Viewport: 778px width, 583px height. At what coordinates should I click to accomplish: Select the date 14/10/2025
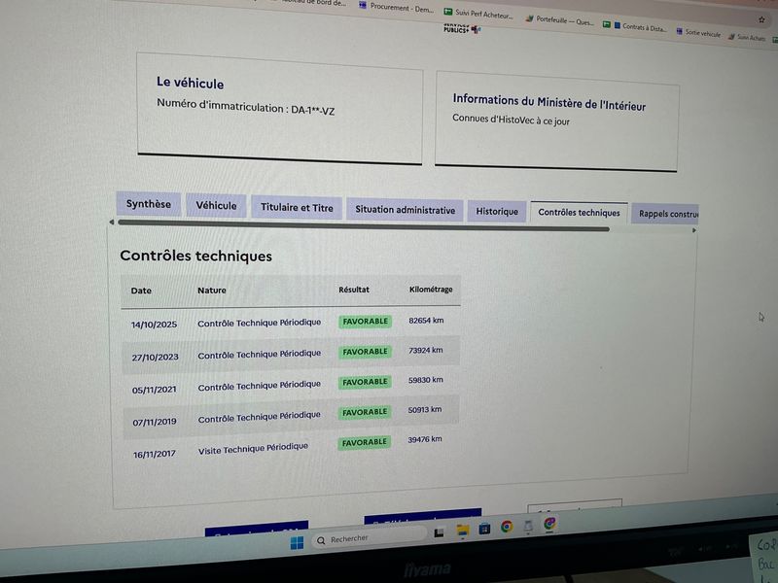[154, 325]
